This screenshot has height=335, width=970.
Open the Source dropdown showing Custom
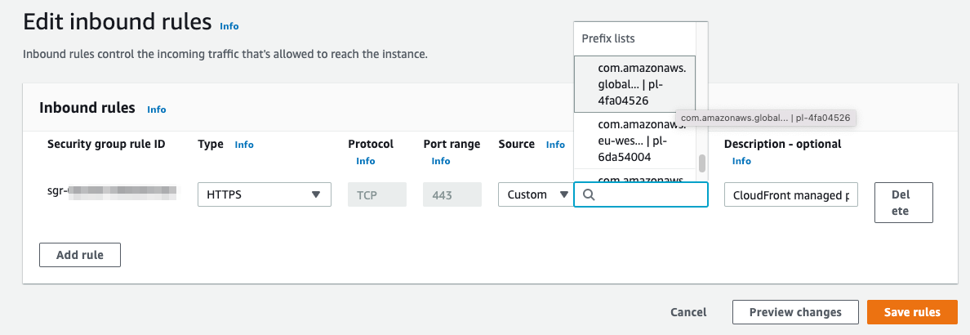(536, 194)
